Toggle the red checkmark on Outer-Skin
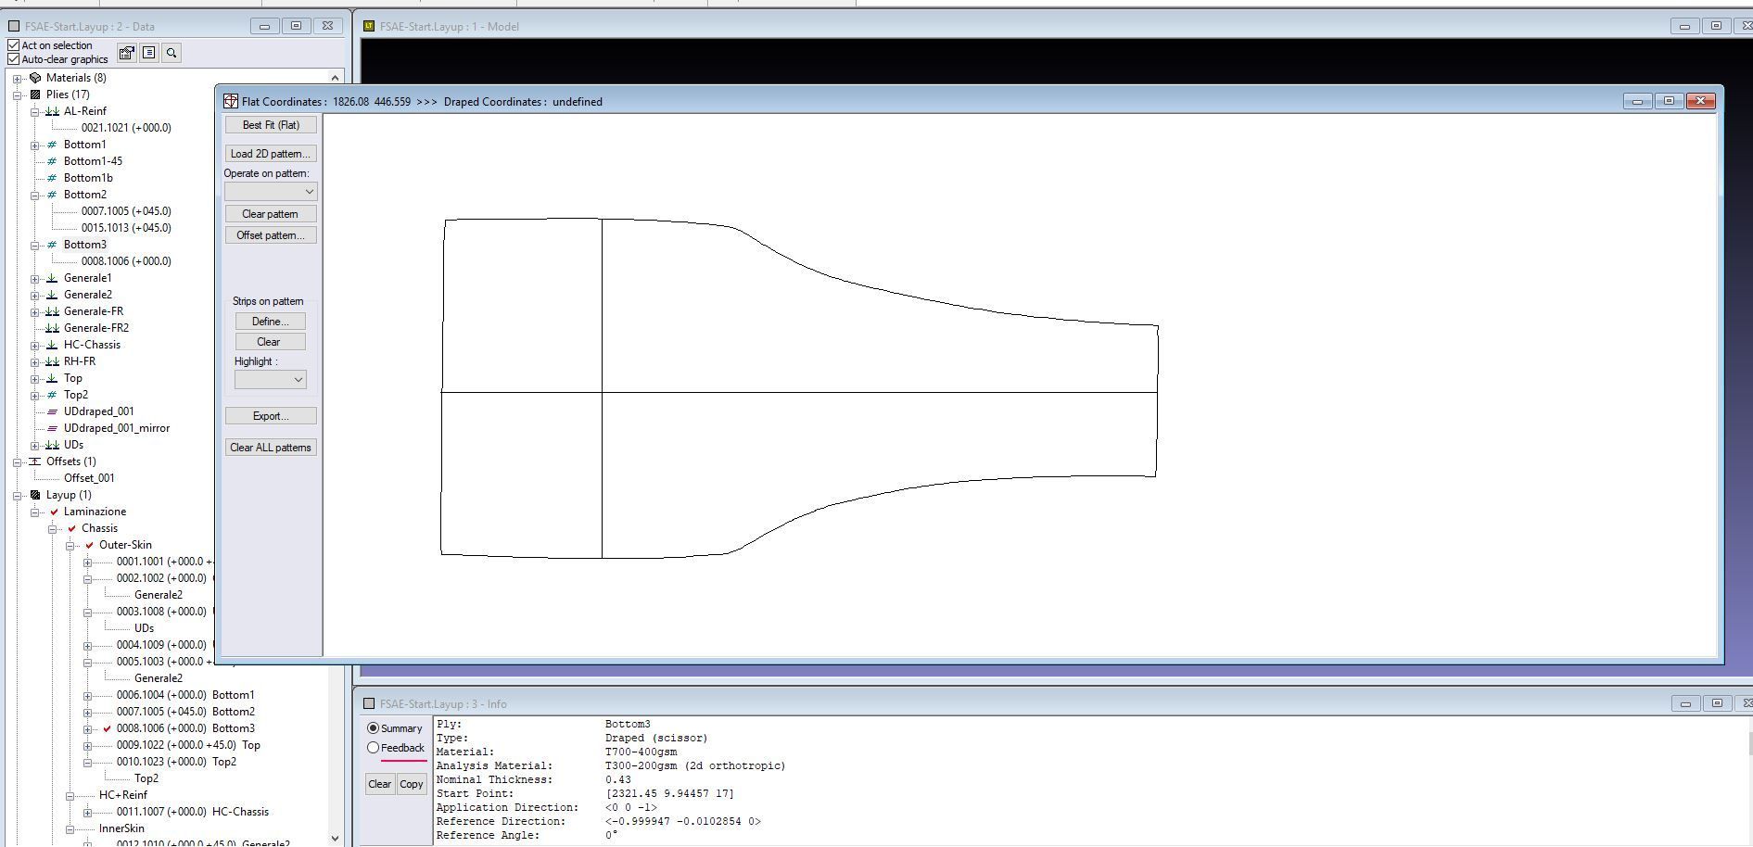Viewport: 1753px width, 847px height. (x=89, y=545)
